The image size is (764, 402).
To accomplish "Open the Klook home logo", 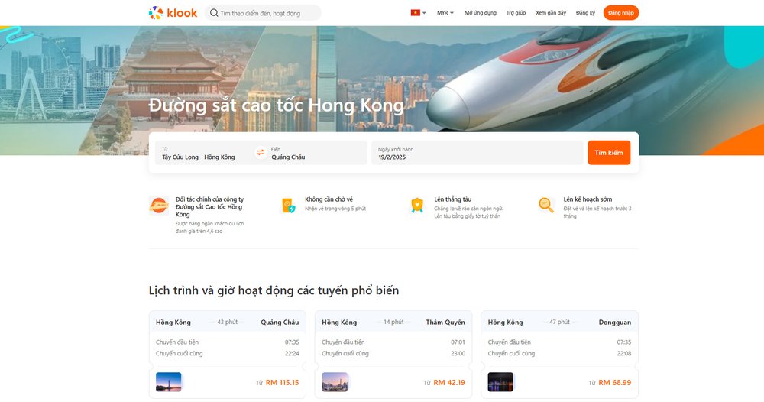I will [173, 13].
